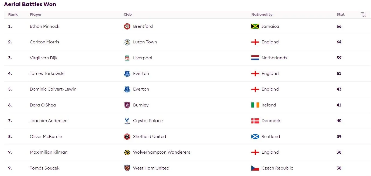Click the Sheffield United club crest
The height and width of the screenshot is (176, 371).
point(127,137)
